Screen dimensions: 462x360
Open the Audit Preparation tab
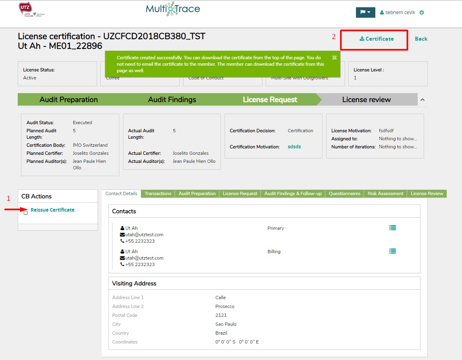[197, 194]
